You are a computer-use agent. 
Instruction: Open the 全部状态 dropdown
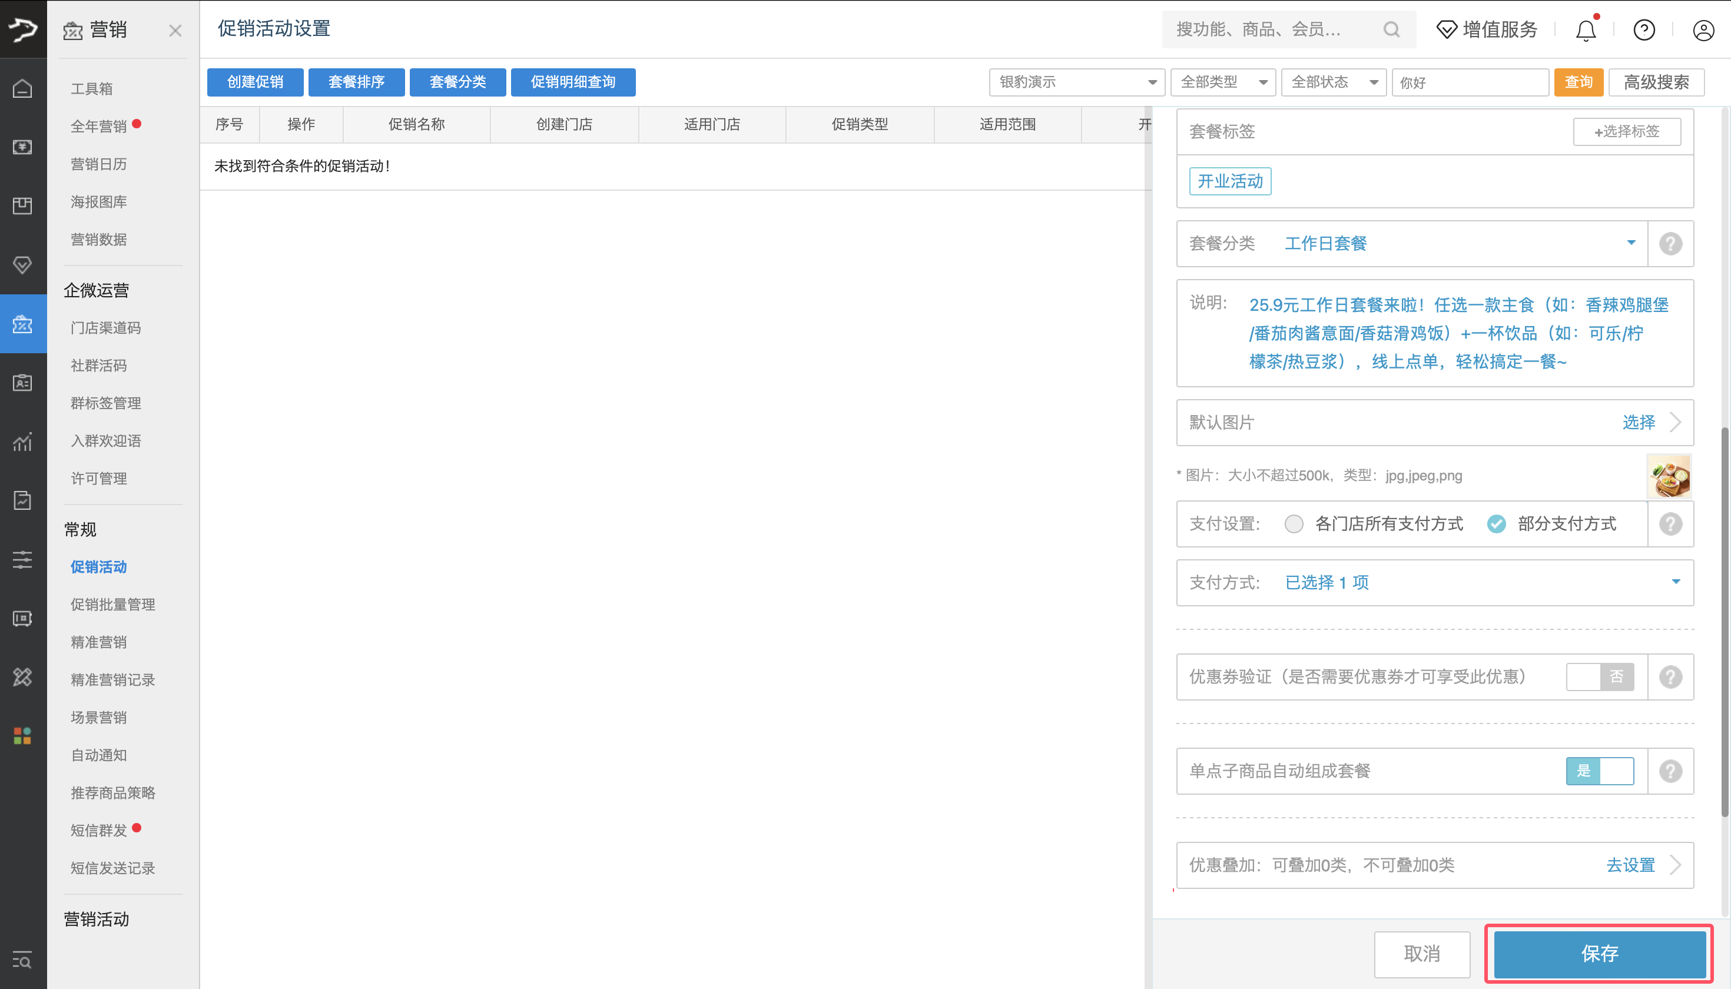pyautogui.click(x=1334, y=82)
